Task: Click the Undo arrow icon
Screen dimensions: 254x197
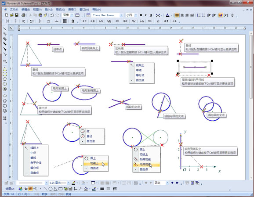Action: [52, 15]
